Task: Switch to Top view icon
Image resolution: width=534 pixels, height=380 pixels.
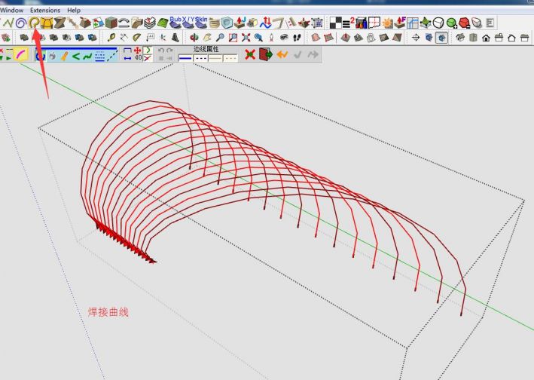Action: (473, 37)
